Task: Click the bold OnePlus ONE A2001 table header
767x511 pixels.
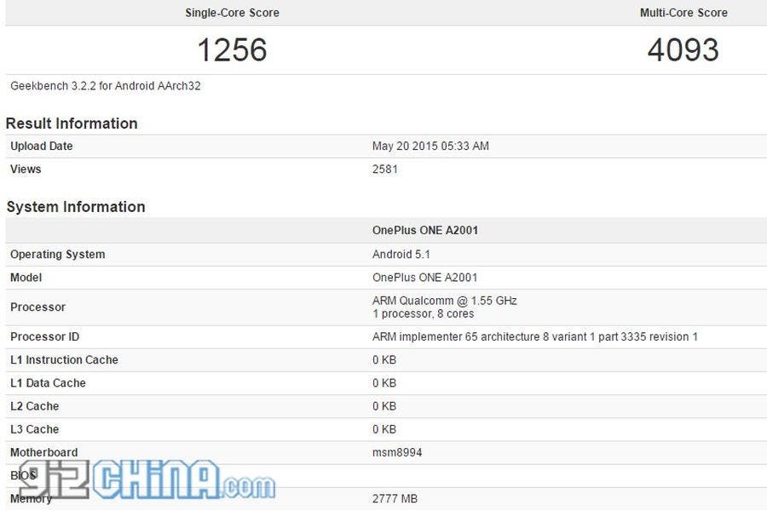Action: [425, 230]
